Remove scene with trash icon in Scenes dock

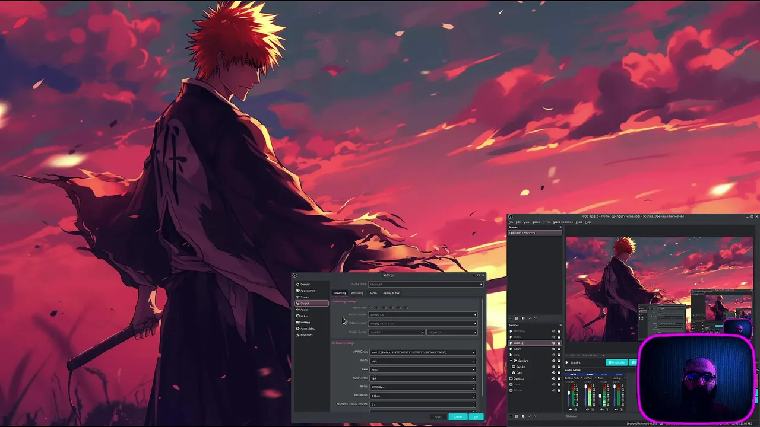click(517, 318)
